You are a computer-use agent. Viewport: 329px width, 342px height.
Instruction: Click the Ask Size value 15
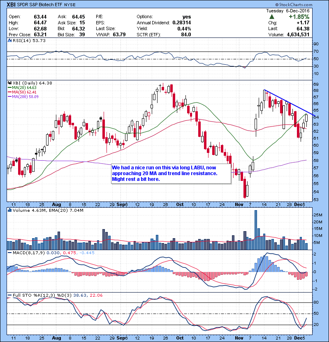[82, 23]
